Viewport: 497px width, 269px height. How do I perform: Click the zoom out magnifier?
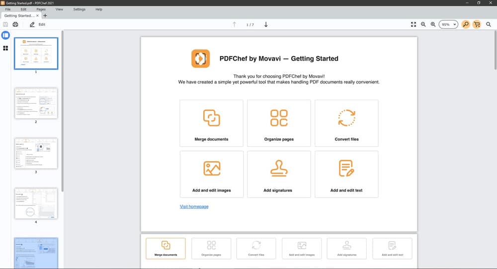423,24
